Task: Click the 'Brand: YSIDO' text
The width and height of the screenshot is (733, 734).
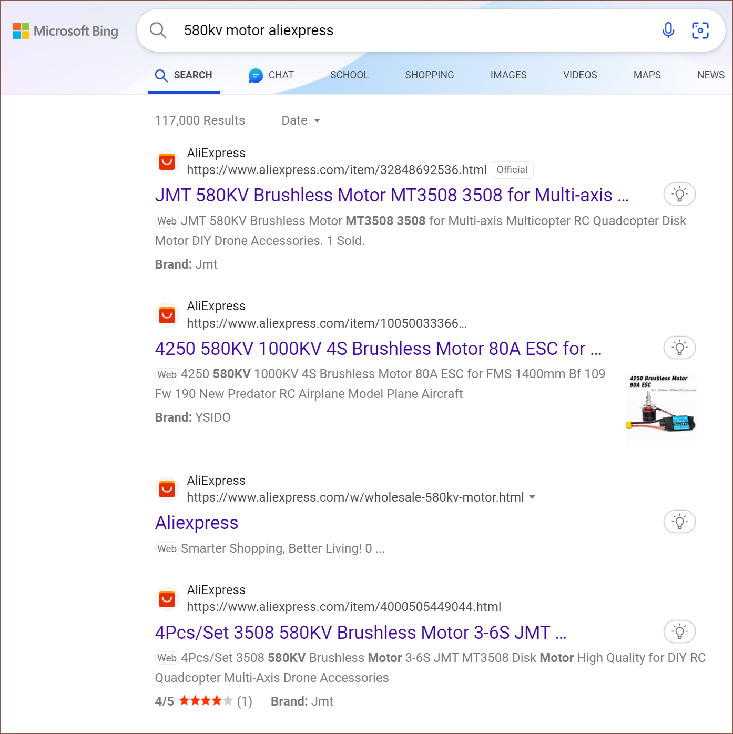Action: pyautogui.click(x=192, y=417)
